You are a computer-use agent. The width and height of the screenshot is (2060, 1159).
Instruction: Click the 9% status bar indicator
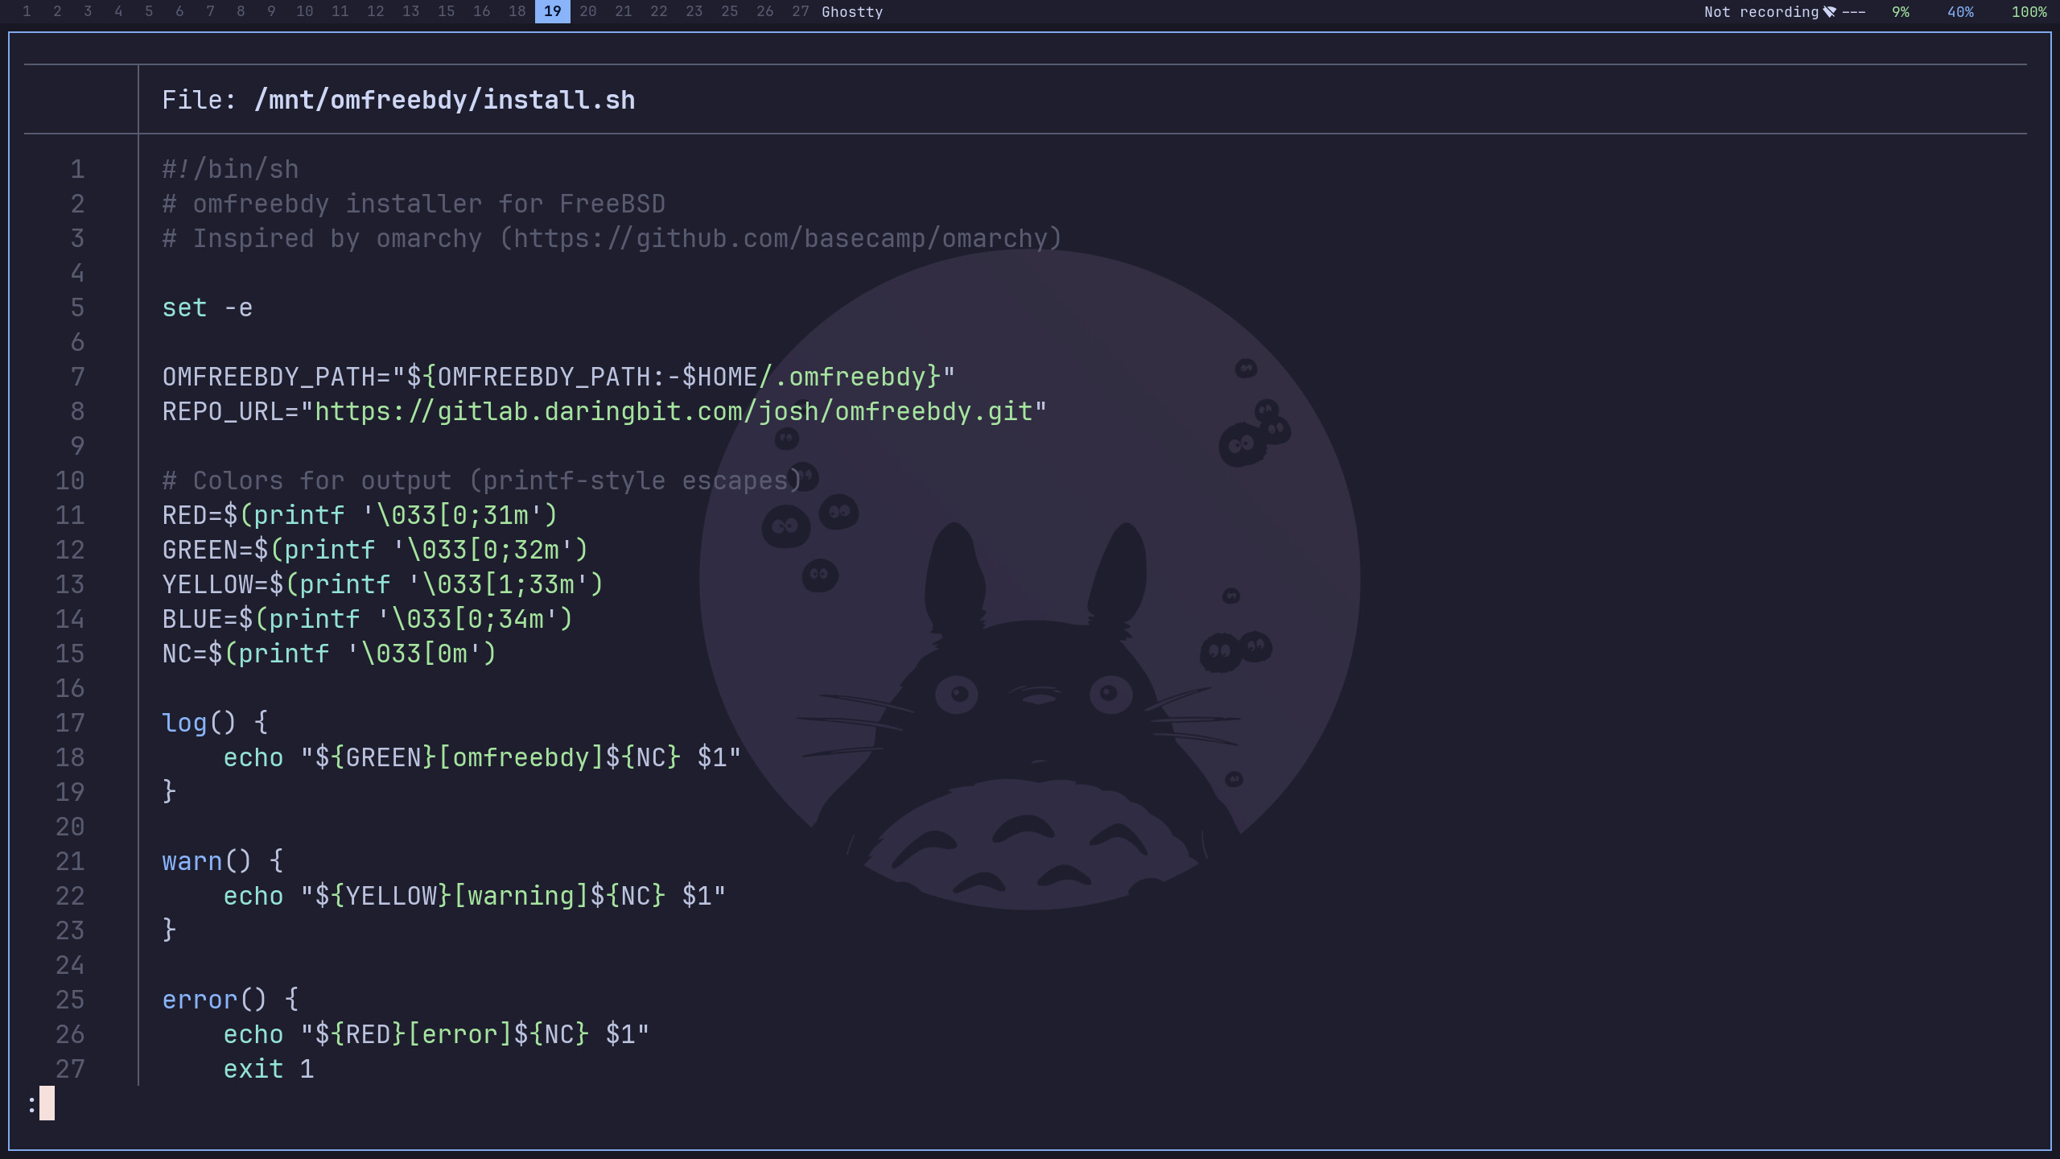[x=1901, y=12]
